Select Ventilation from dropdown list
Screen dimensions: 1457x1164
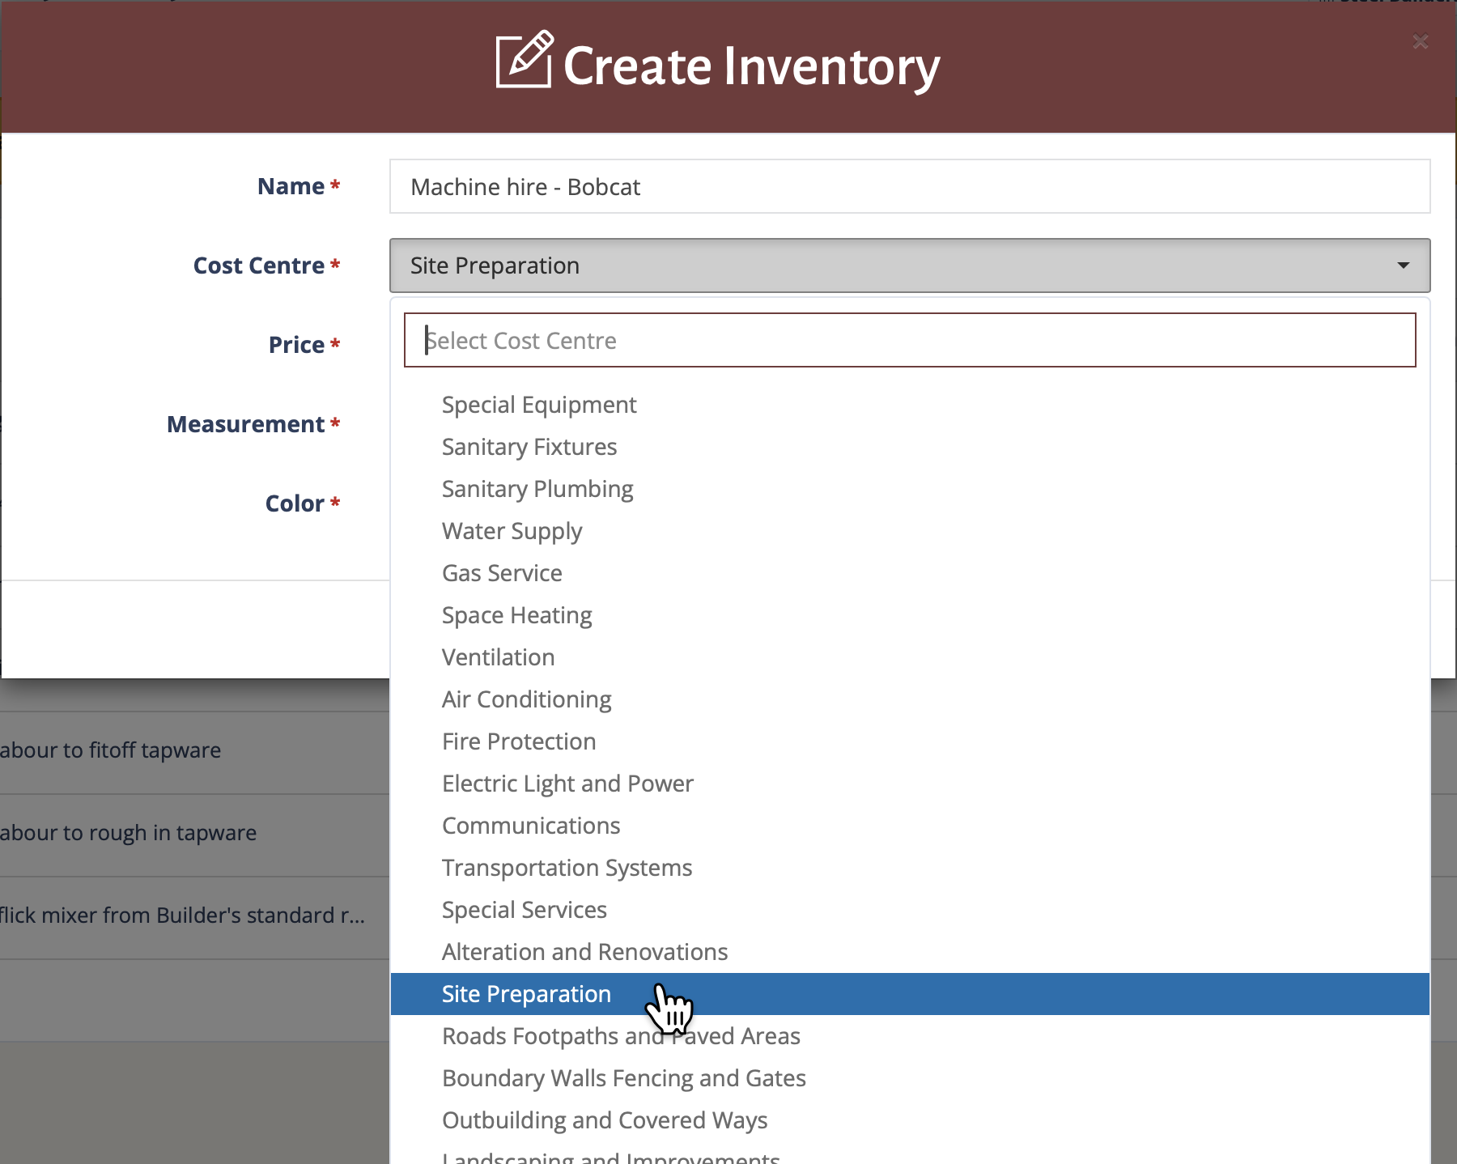coord(498,657)
